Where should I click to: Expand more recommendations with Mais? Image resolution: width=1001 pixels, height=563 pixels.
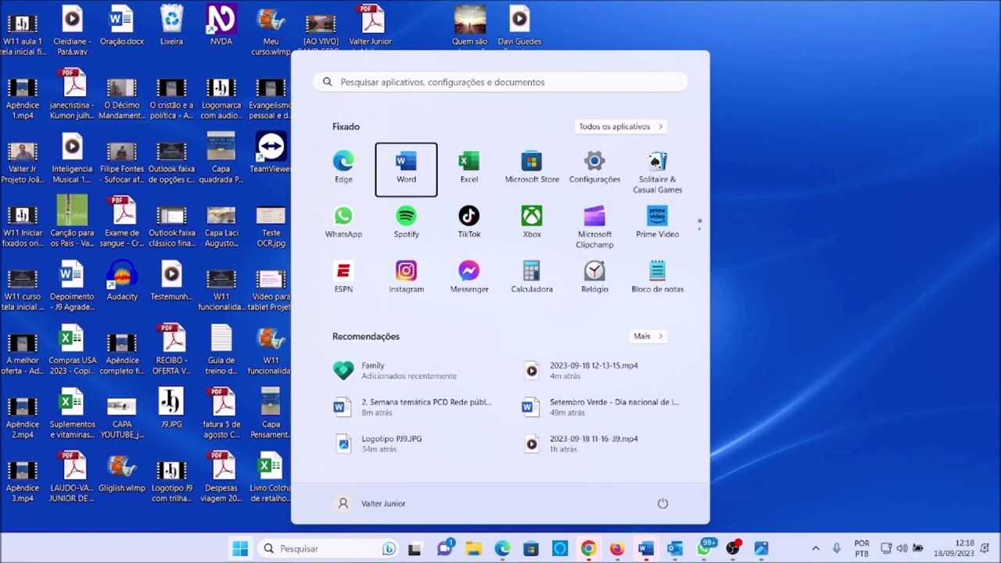click(648, 336)
